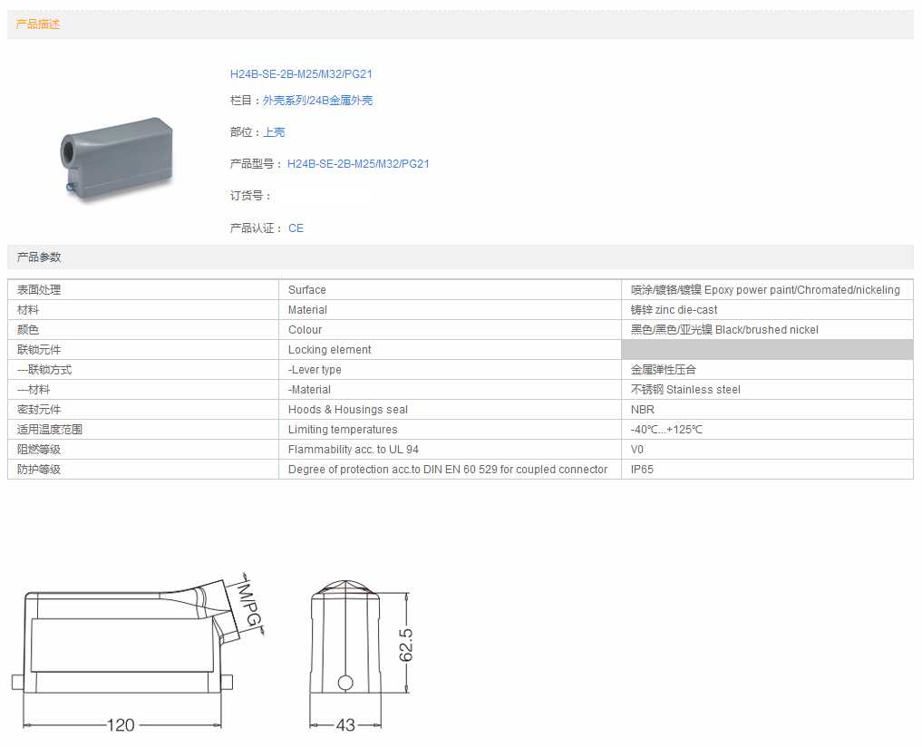Click the 上壳 part link
The width and height of the screenshot is (922, 747).
274,132
